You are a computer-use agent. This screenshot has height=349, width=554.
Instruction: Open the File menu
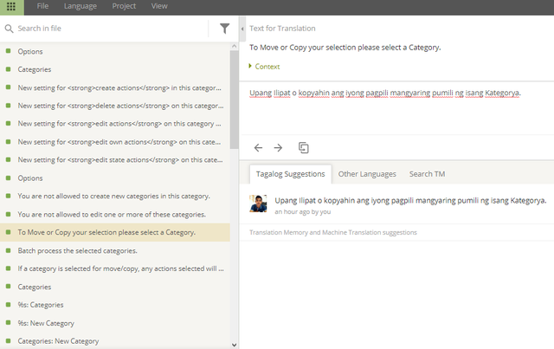[x=42, y=6]
